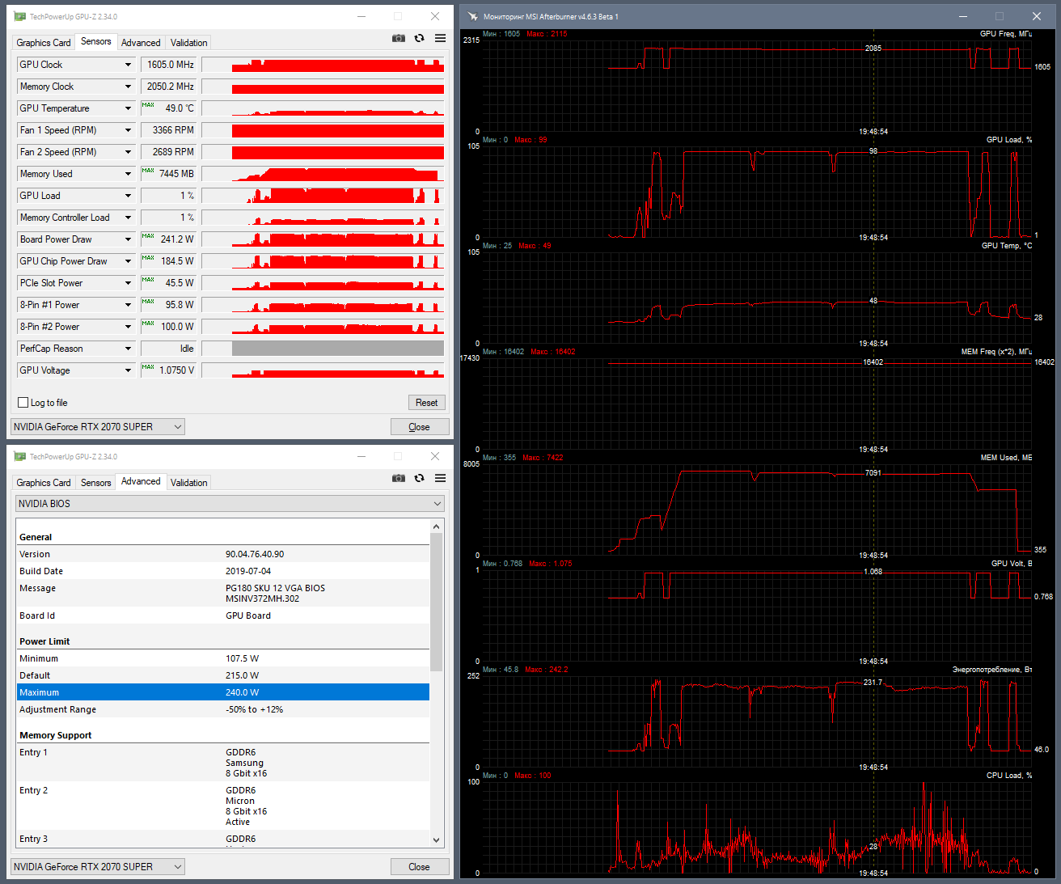Open the GPU selector dropdown below the BIOS list
The image size is (1061, 884).
click(98, 867)
